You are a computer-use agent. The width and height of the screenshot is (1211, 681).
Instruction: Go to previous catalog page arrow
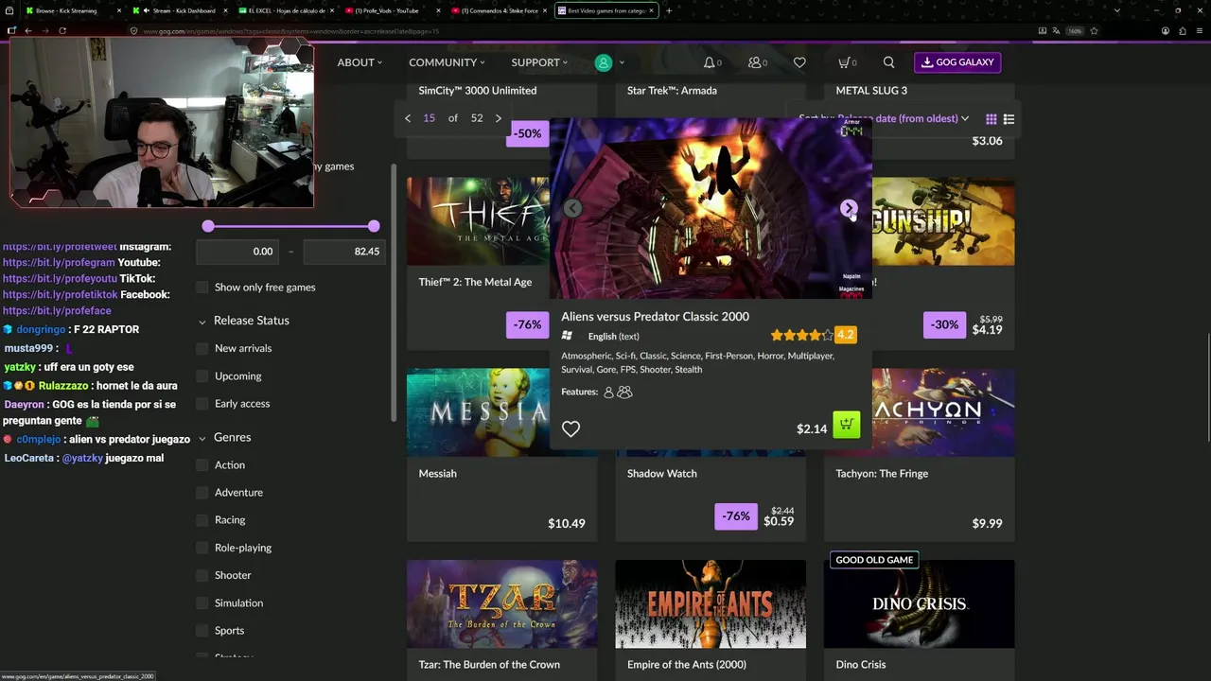[x=408, y=118]
